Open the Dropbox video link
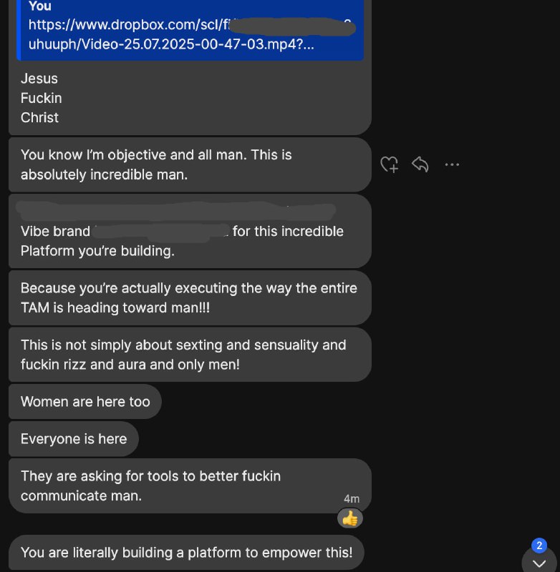 click(x=190, y=34)
